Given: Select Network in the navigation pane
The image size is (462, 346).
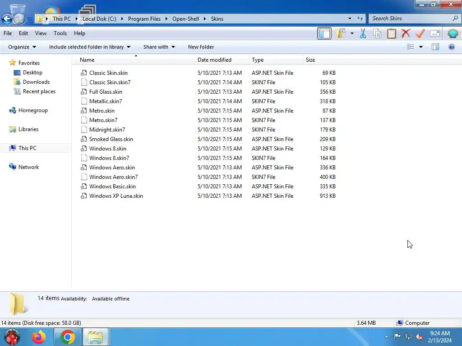Looking at the screenshot, I should pos(28,167).
